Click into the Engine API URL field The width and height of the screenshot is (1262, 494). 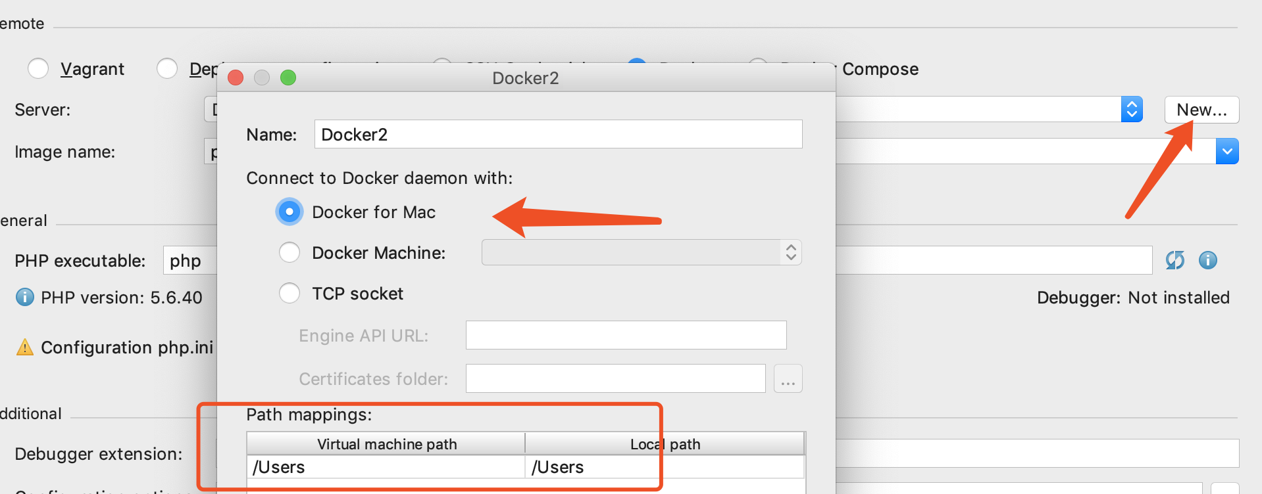(626, 335)
